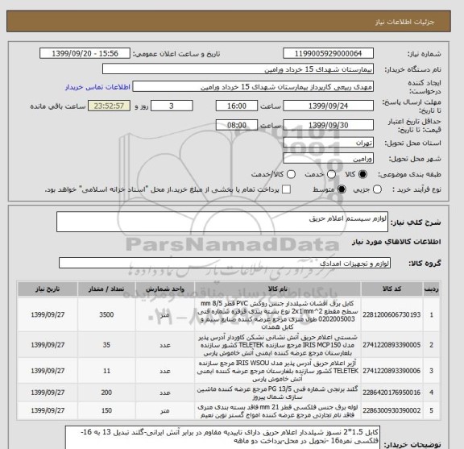The image size is (464, 449).
Task: Open the اطلاعات تماس خریدار link
Action: (x=97, y=87)
